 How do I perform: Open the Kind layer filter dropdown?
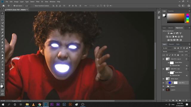tap(168, 48)
